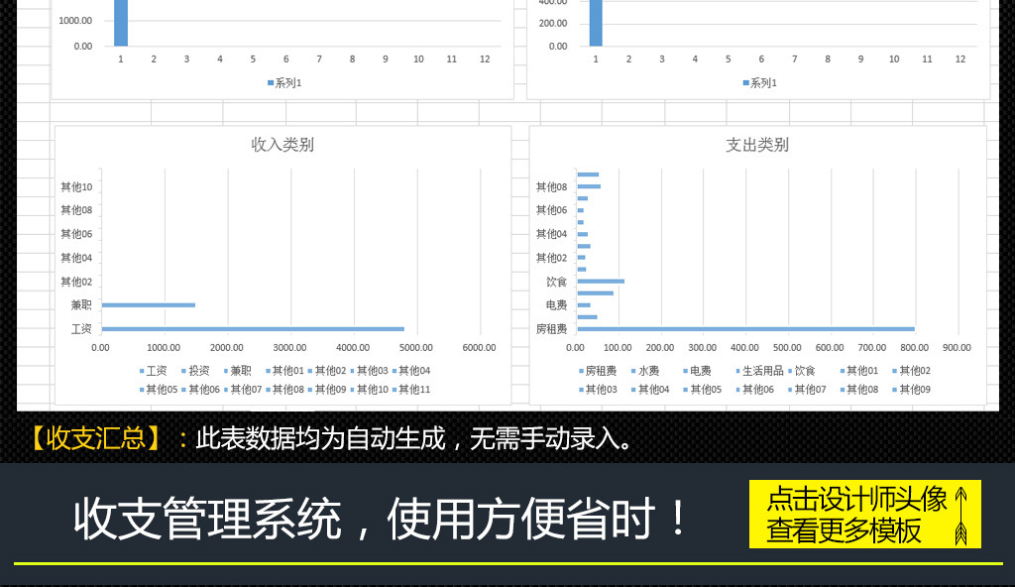Click 800.00 value on 支出类别 axis

click(x=915, y=348)
